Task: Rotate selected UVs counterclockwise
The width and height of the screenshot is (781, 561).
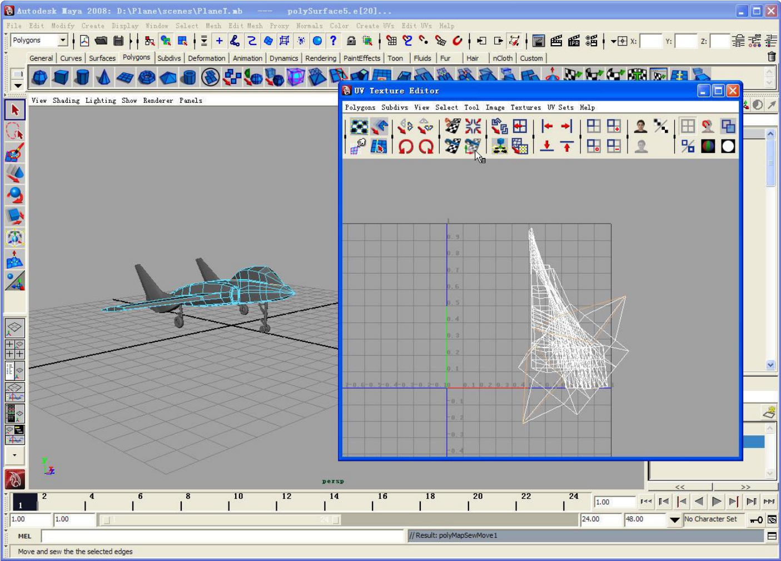Action: (405, 146)
